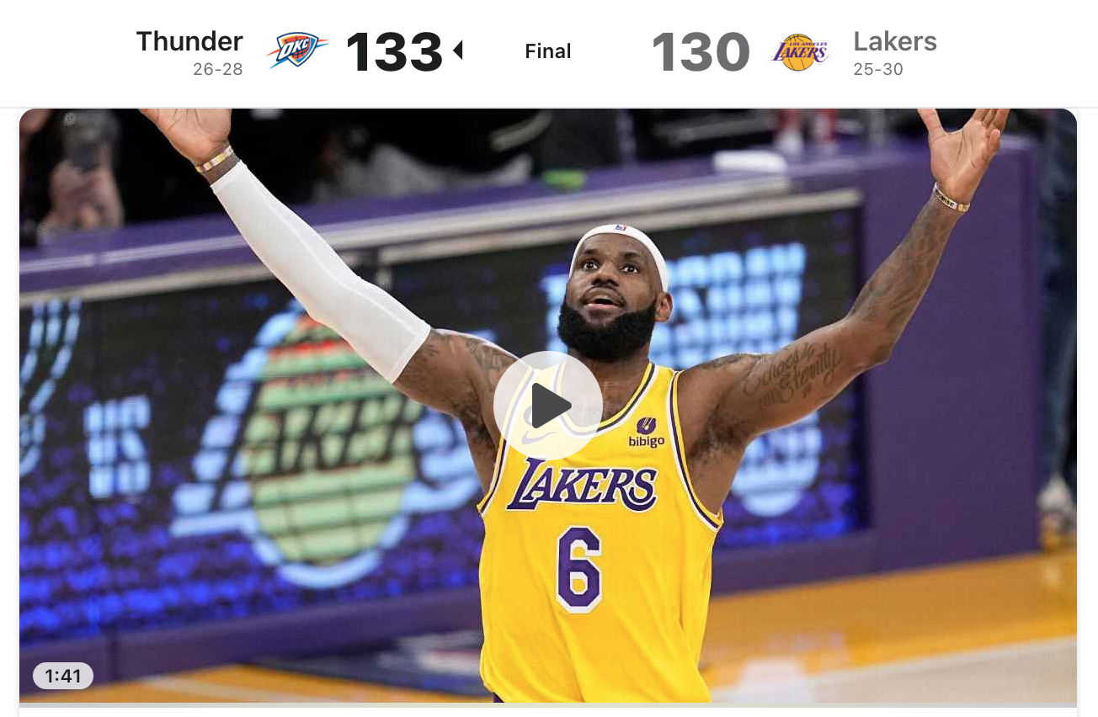The height and width of the screenshot is (717, 1098).
Task: Click the bibigo sponsor patch on jersey
Action: coord(647,432)
